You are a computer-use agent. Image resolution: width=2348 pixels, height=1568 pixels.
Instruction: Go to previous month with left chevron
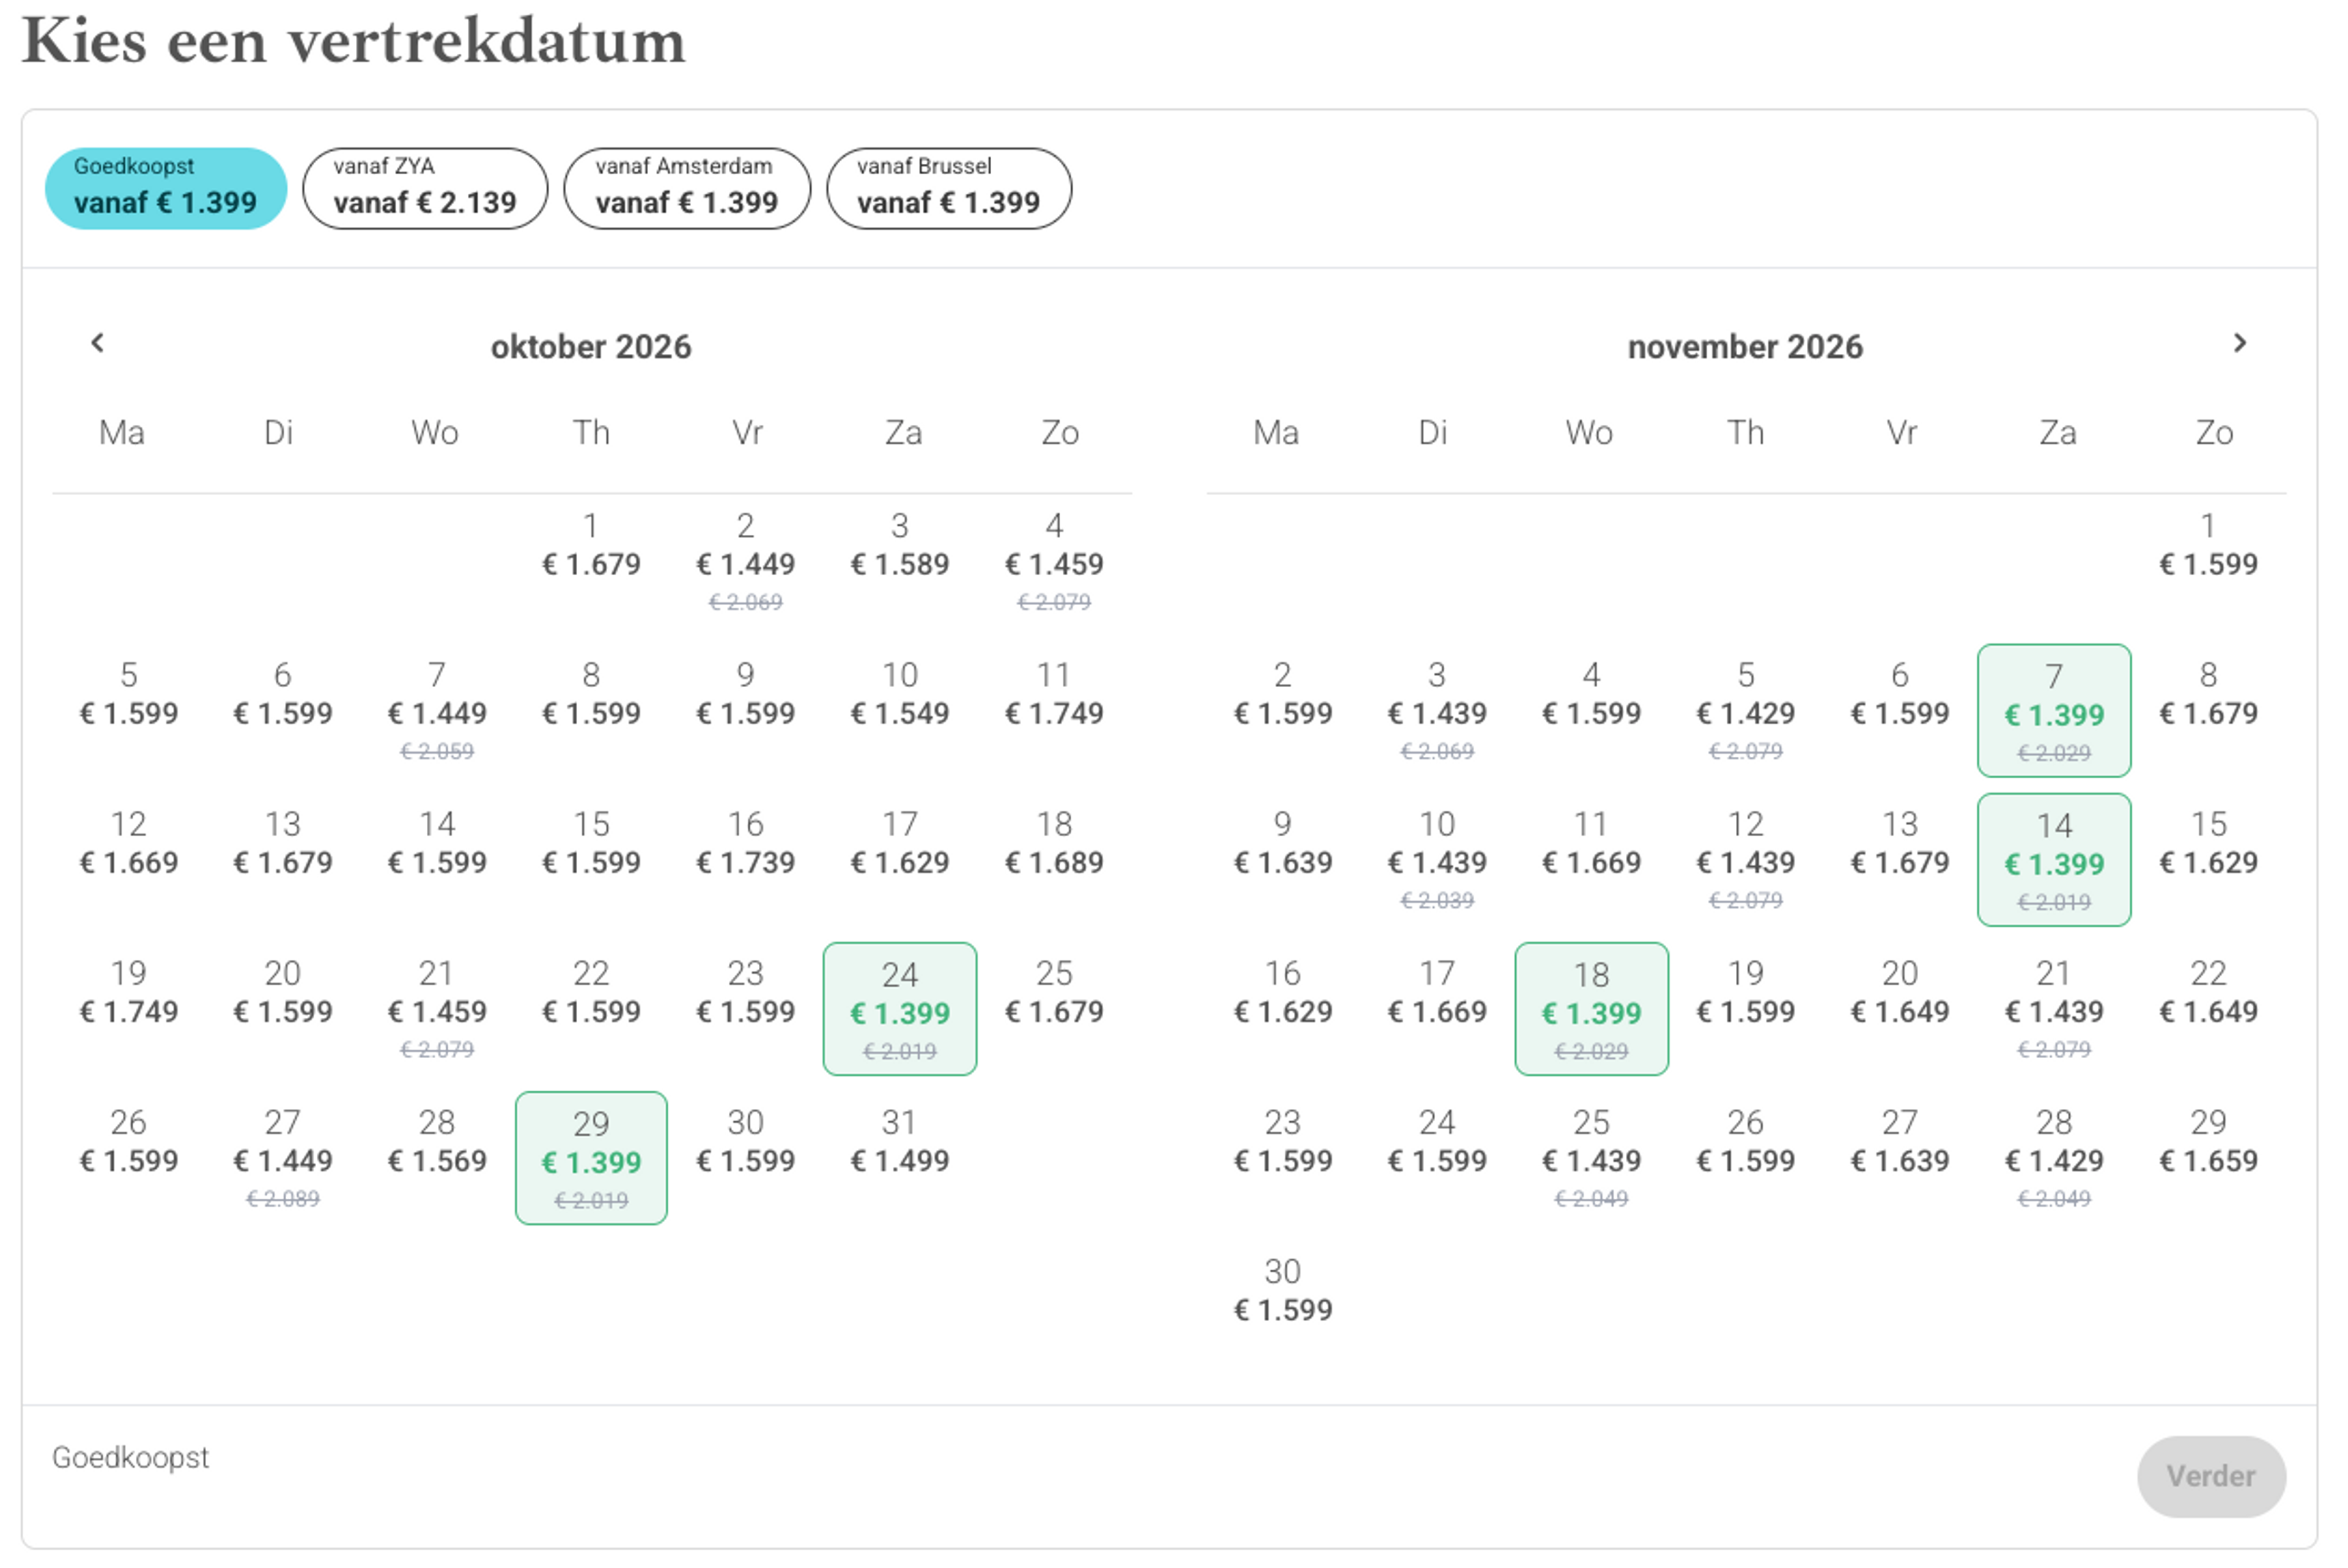point(97,343)
